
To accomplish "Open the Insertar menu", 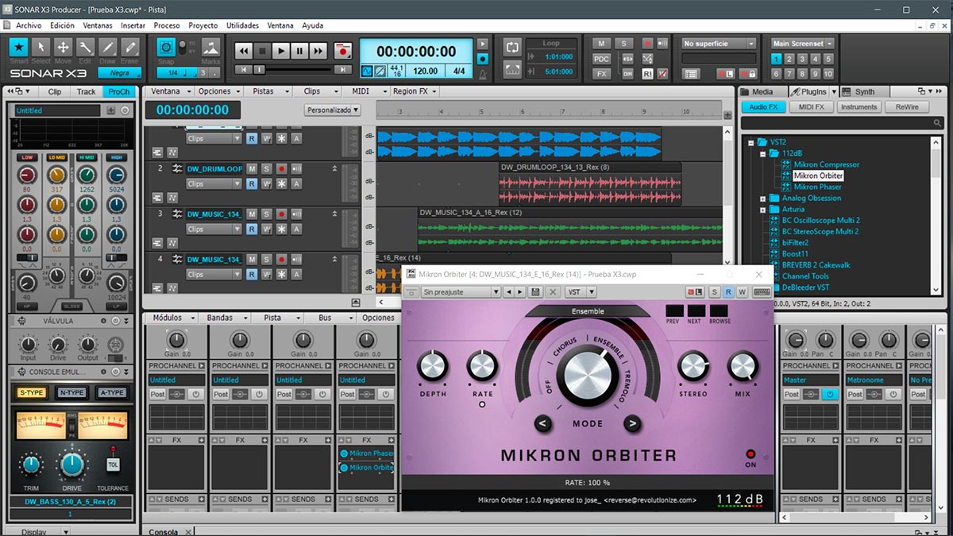I will pos(133,25).
